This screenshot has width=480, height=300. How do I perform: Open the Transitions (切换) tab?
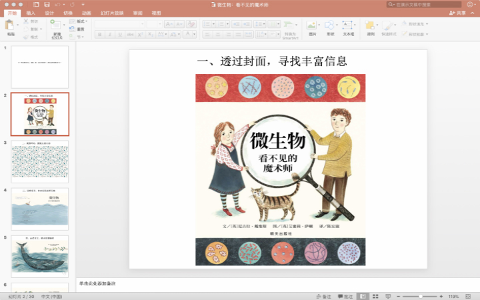click(x=68, y=13)
